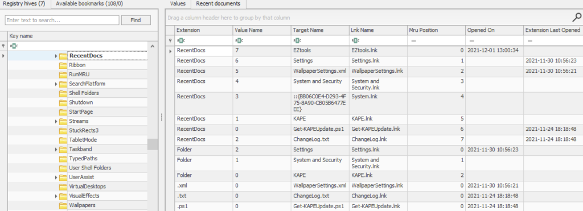Click the Key name filter row field
Viewport: 583px width, 211px height.
[x=77, y=47]
